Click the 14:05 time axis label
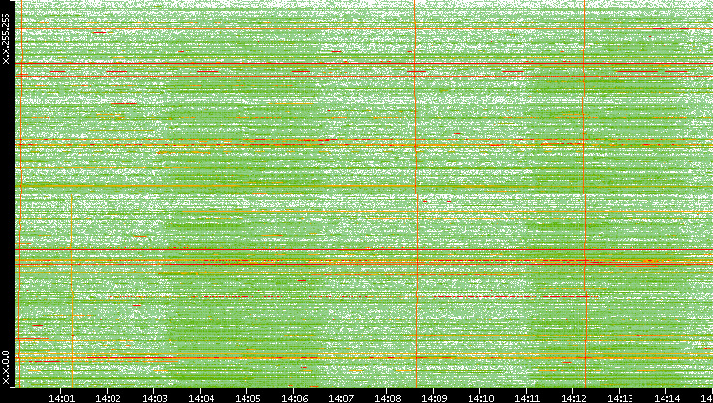713x403 pixels. [x=247, y=398]
